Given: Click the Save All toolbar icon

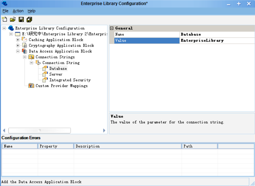Looking at the screenshot, I should (x=29, y=19).
